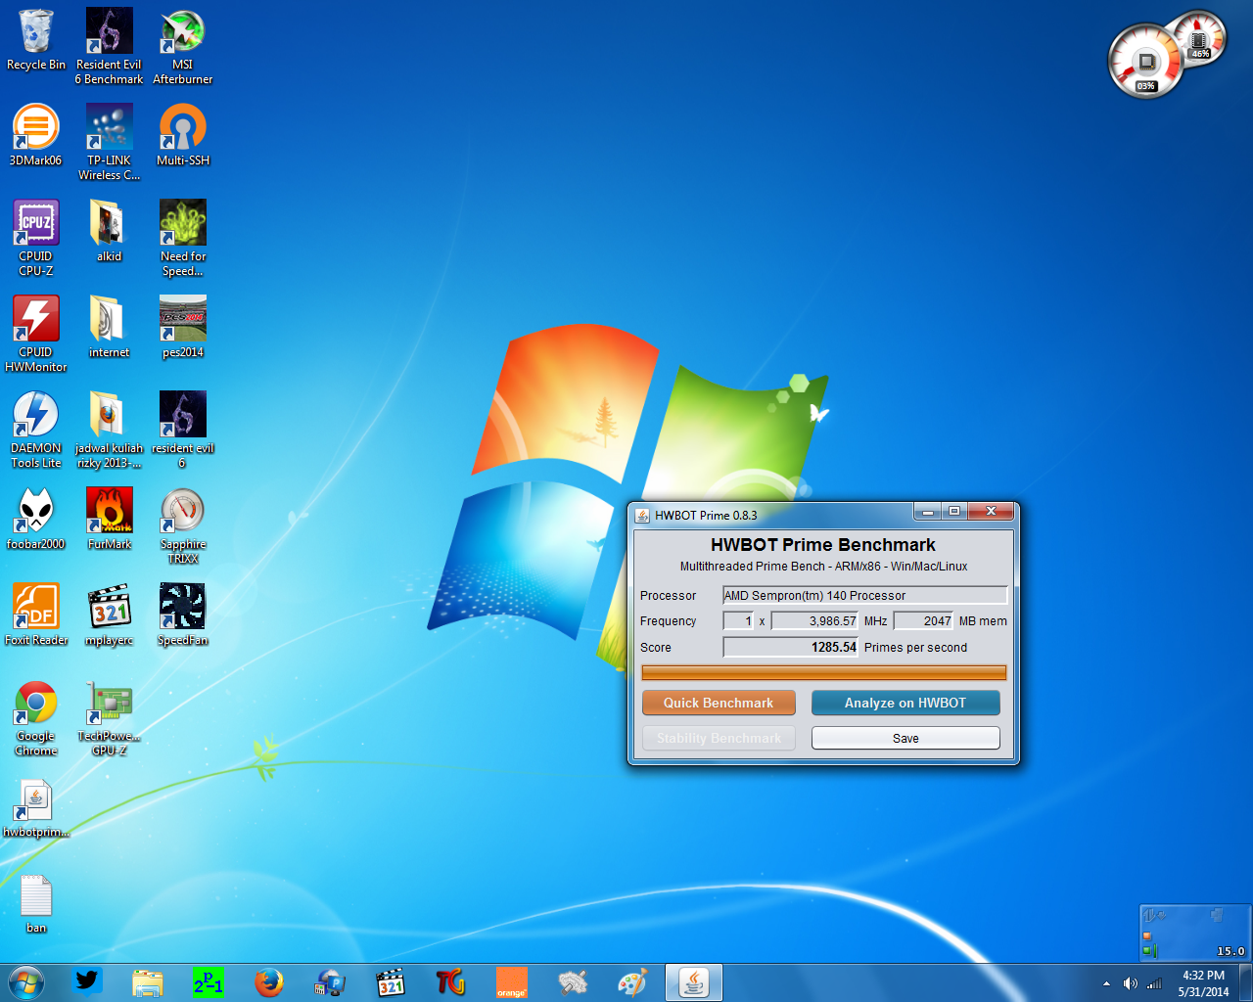This screenshot has width=1253, height=1002.
Task: Select the alkid folder
Action: (109, 231)
